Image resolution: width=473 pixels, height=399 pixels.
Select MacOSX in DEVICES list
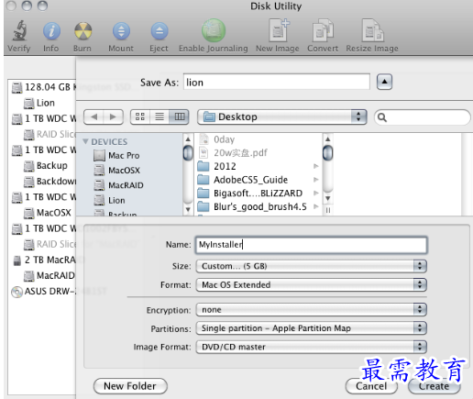(x=116, y=171)
